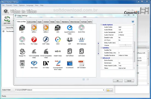This screenshot has width=151, height=99.
Task: Switch to large icons view below profiles
Action: click(x=83, y=79)
